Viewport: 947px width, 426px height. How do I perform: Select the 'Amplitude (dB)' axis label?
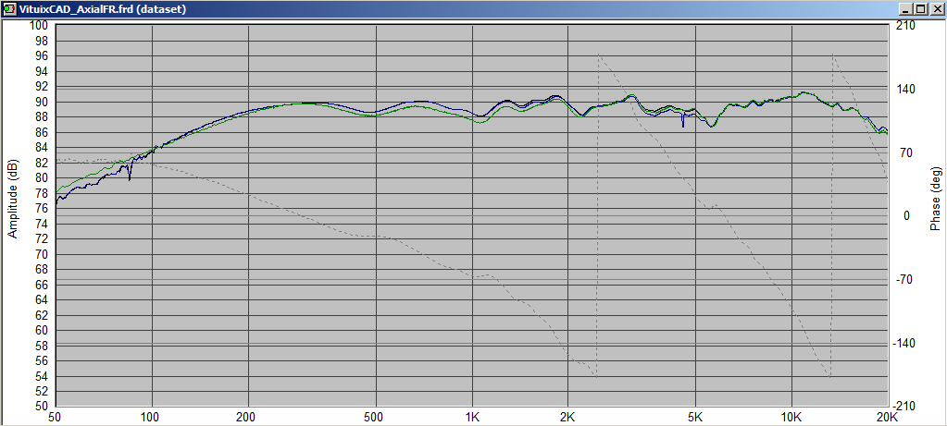coord(12,199)
